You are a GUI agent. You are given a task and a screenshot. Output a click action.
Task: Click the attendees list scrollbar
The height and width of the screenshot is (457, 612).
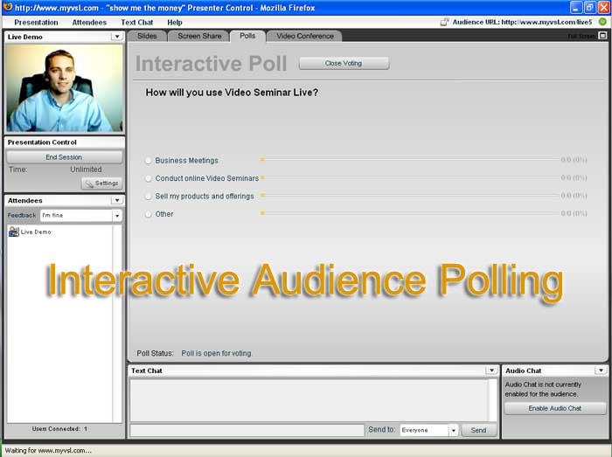click(x=117, y=323)
